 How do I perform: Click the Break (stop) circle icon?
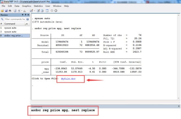(x=56, y=11)
